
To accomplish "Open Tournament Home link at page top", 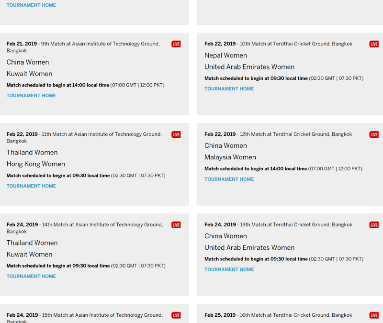I will pos(31,5).
